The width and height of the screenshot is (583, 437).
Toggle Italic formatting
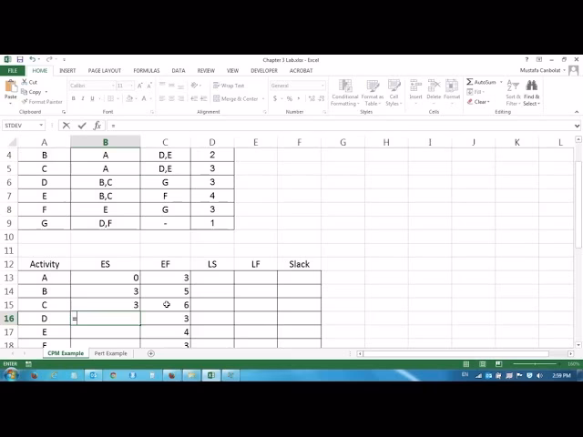click(83, 98)
